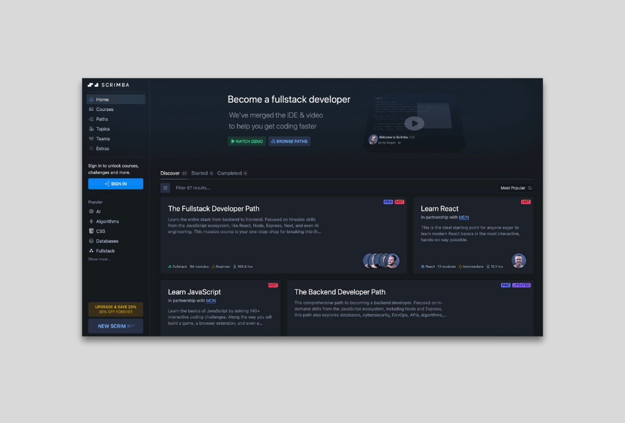Toggle the filter list icon button

click(x=165, y=188)
